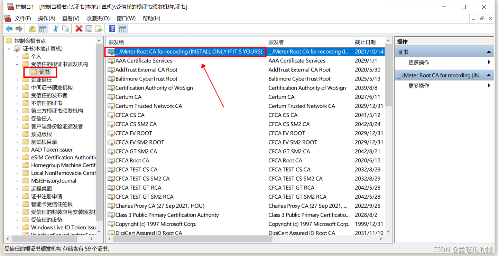Click the certificate list horizontal scrollbar
The image size is (498, 256).
245,239
